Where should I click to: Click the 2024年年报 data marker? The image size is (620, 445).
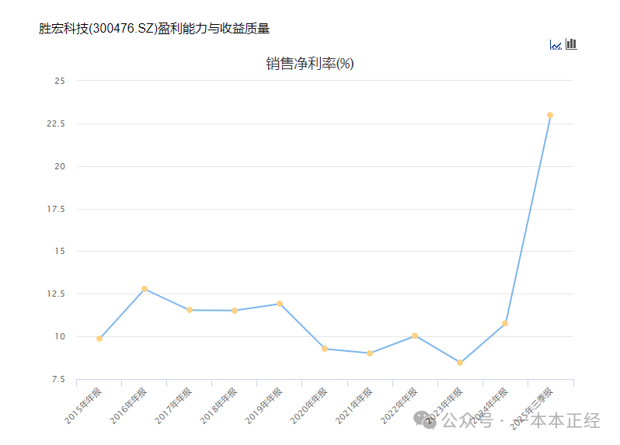(505, 323)
